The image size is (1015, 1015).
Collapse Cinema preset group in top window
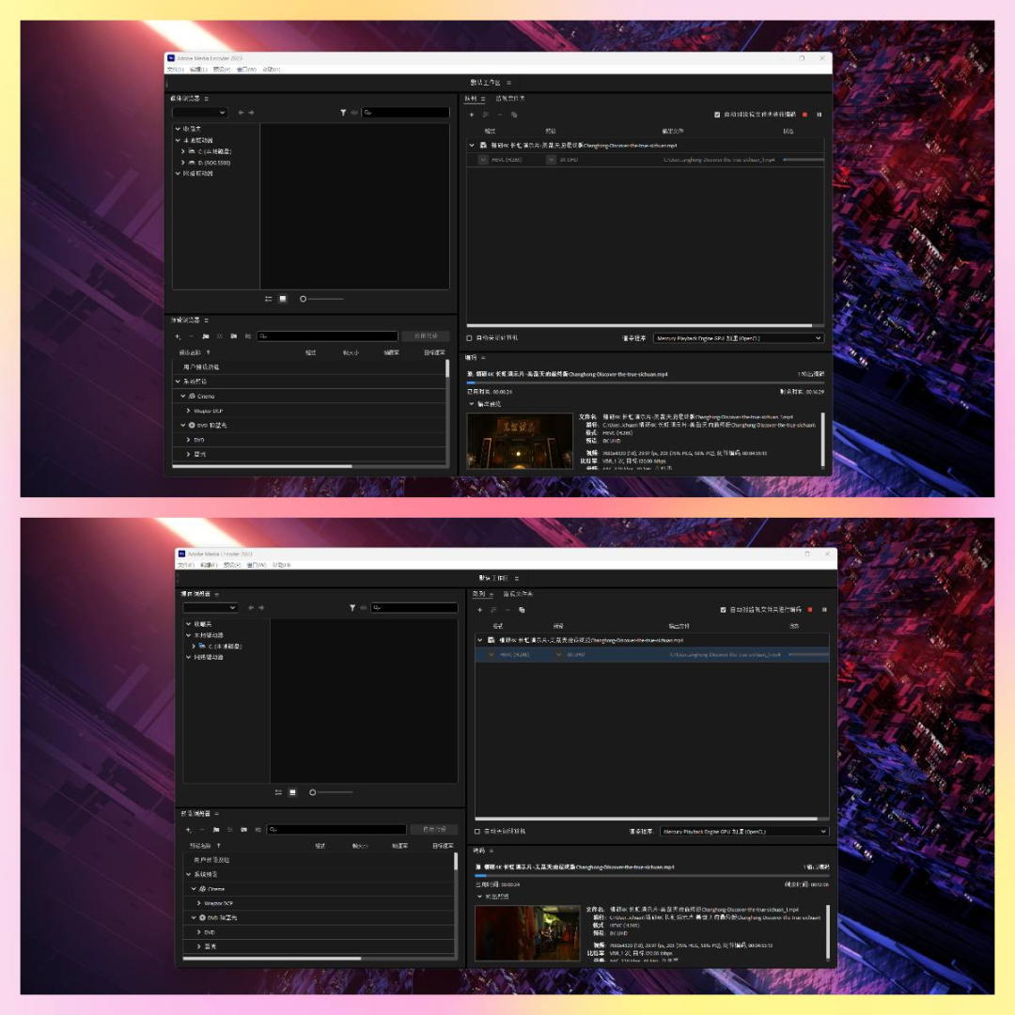183,397
